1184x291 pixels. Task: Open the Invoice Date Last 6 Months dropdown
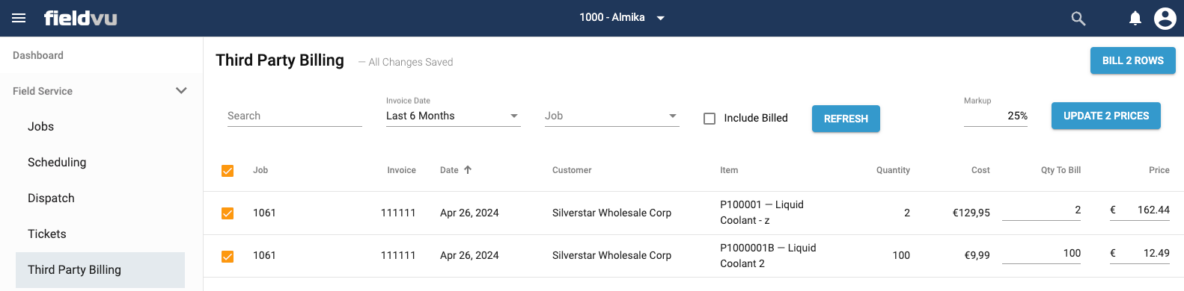click(453, 116)
